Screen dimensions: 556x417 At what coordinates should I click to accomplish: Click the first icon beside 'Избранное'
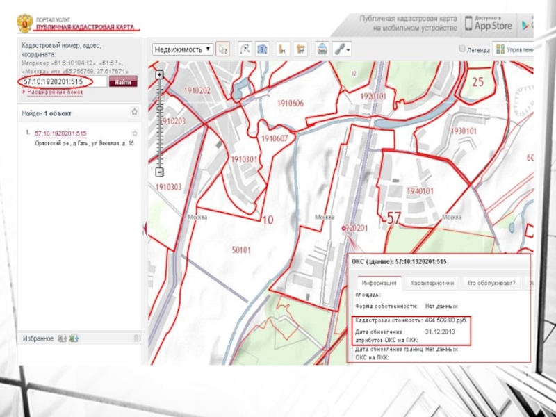[x=62, y=338]
